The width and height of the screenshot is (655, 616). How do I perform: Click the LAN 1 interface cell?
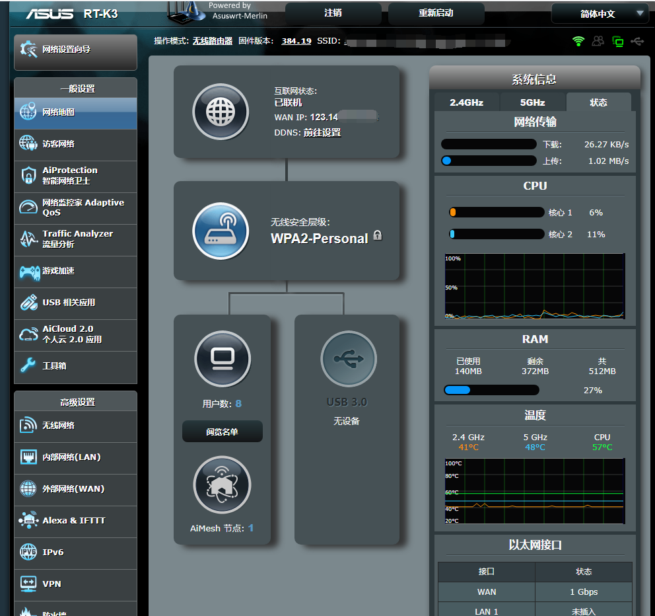tap(487, 609)
